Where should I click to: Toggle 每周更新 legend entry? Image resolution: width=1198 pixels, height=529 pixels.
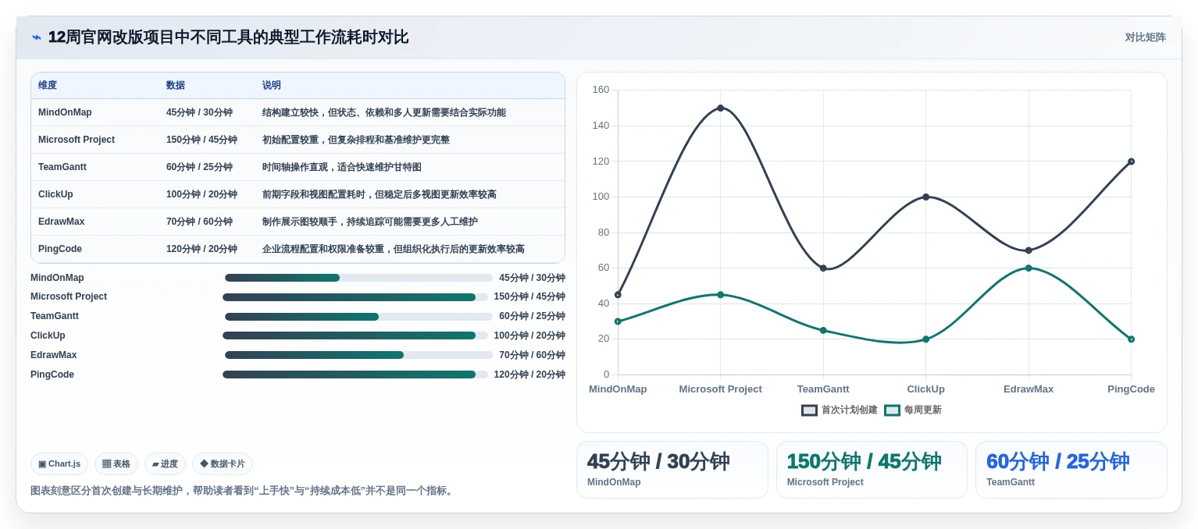point(913,410)
